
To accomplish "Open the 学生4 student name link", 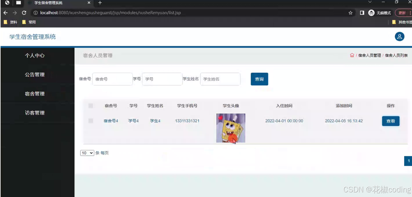I will coord(155,121).
